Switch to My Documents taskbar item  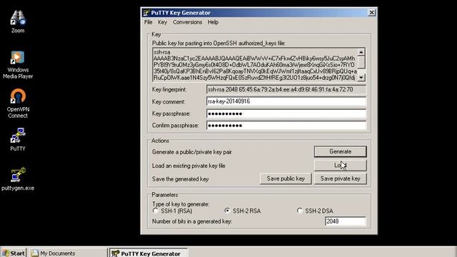tap(69, 253)
